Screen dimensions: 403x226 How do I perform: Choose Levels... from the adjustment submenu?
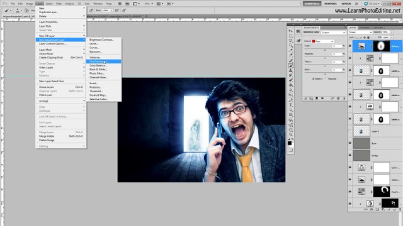tap(103, 43)
